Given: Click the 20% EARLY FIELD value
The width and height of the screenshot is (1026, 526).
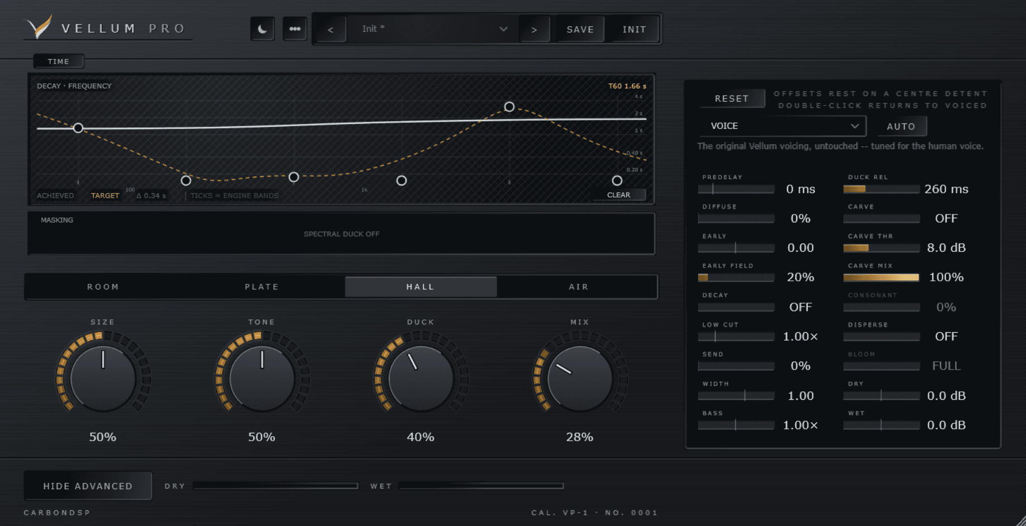Looking at the screenshot, I should [800, 278].
